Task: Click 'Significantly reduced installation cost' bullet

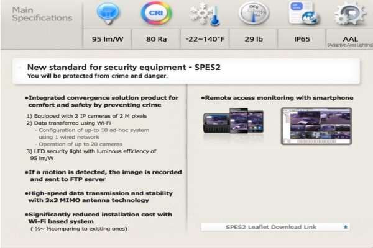Action: pyautogui.click(x=98, y=218)
